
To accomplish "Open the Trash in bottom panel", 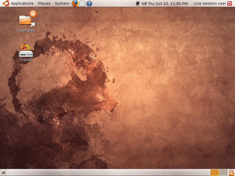I will (231, 172).
